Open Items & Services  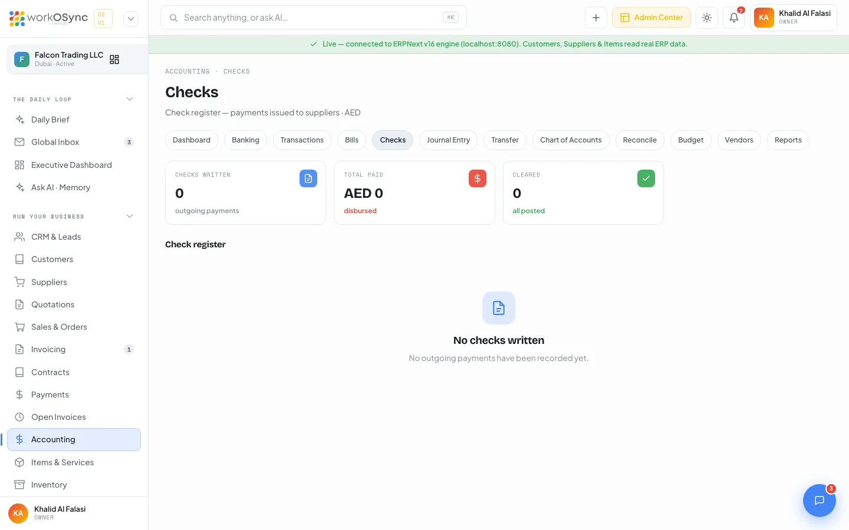[74, 462]
